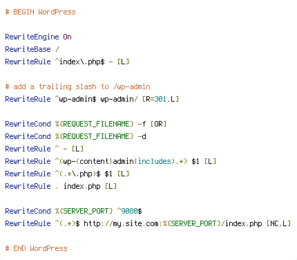Click the 'RewriteBase' directive

pyautogui.click(x=28, y=49)
